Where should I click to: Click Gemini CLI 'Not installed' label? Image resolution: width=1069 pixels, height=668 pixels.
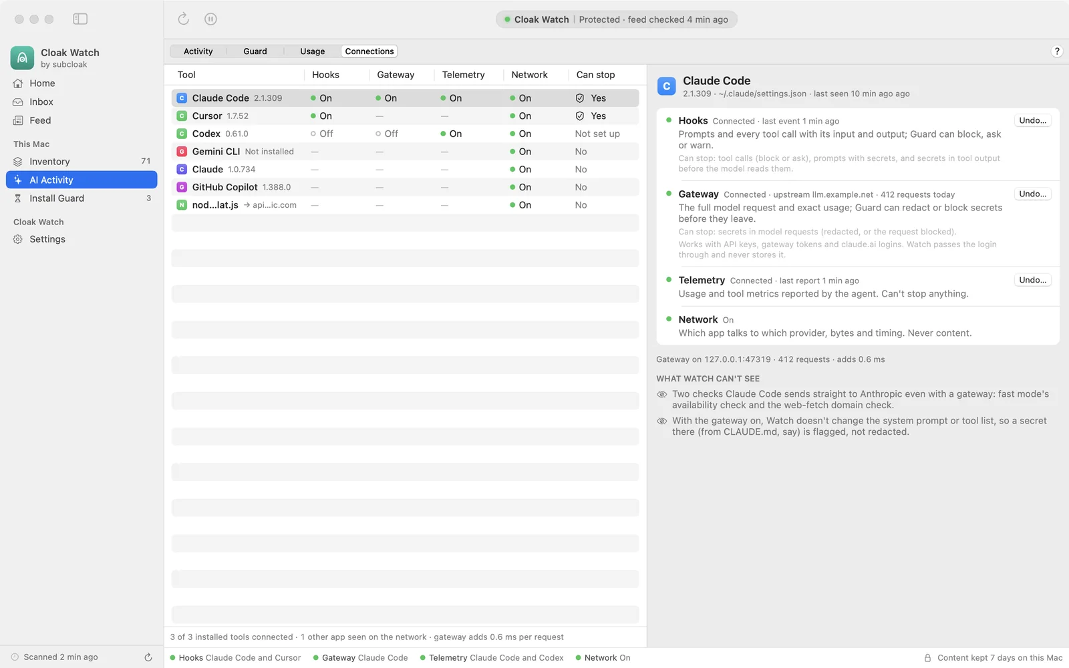pos(269,152)
